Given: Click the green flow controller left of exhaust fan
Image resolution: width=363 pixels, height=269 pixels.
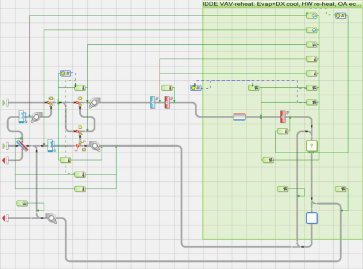Looking at the screenshot, I should point(22,203).
